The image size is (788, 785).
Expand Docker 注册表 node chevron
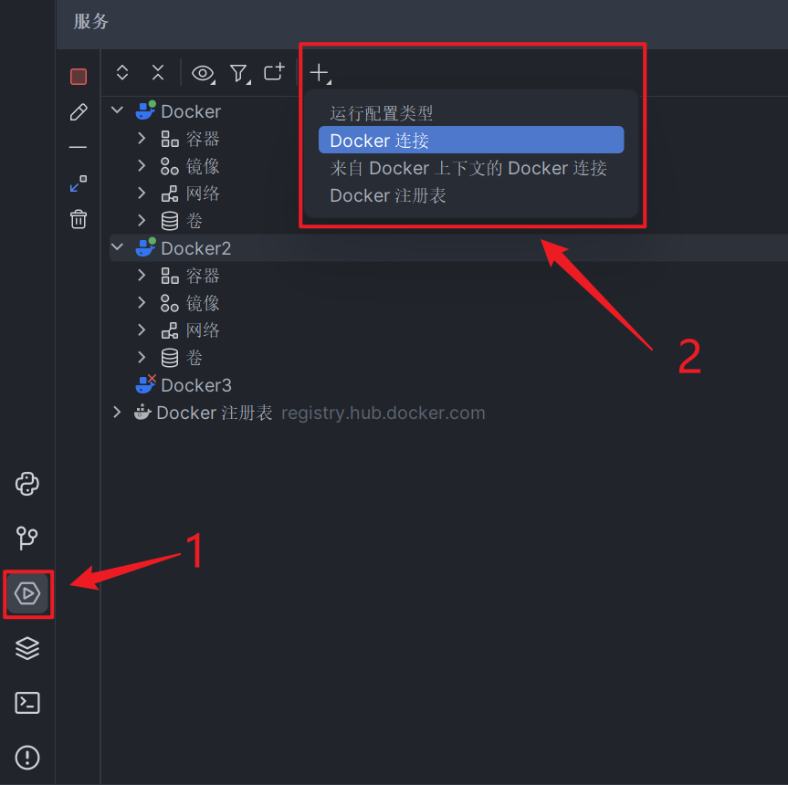117,413
